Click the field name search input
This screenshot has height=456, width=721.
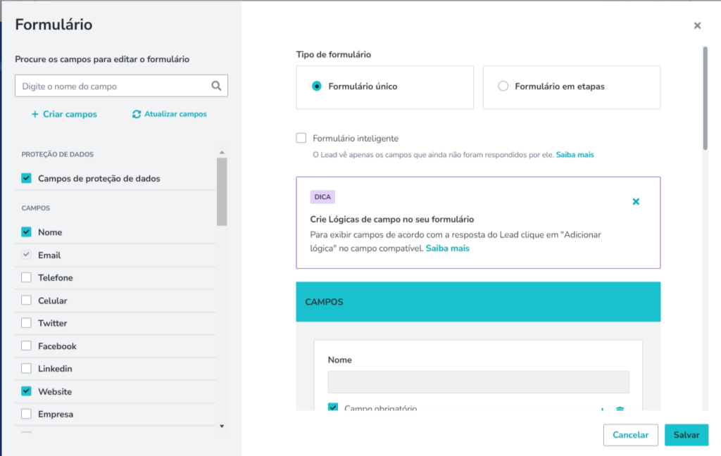[x=113, y=86]
